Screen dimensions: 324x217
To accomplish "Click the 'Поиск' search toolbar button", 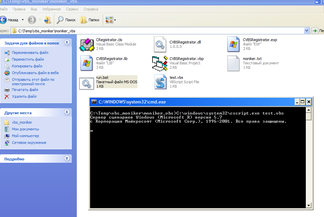I will pyautogui.click(x=66, y=20).
